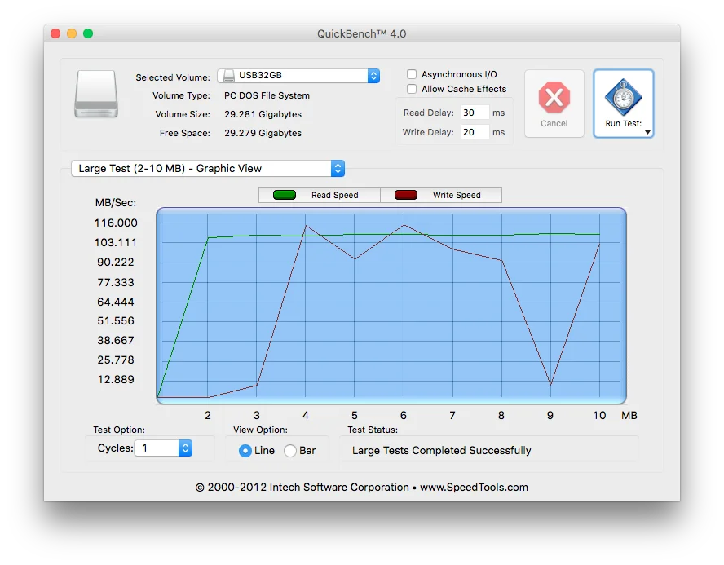Click the 103.111 axis value
This screenshot has width=724, height=565.
(116, 242)
